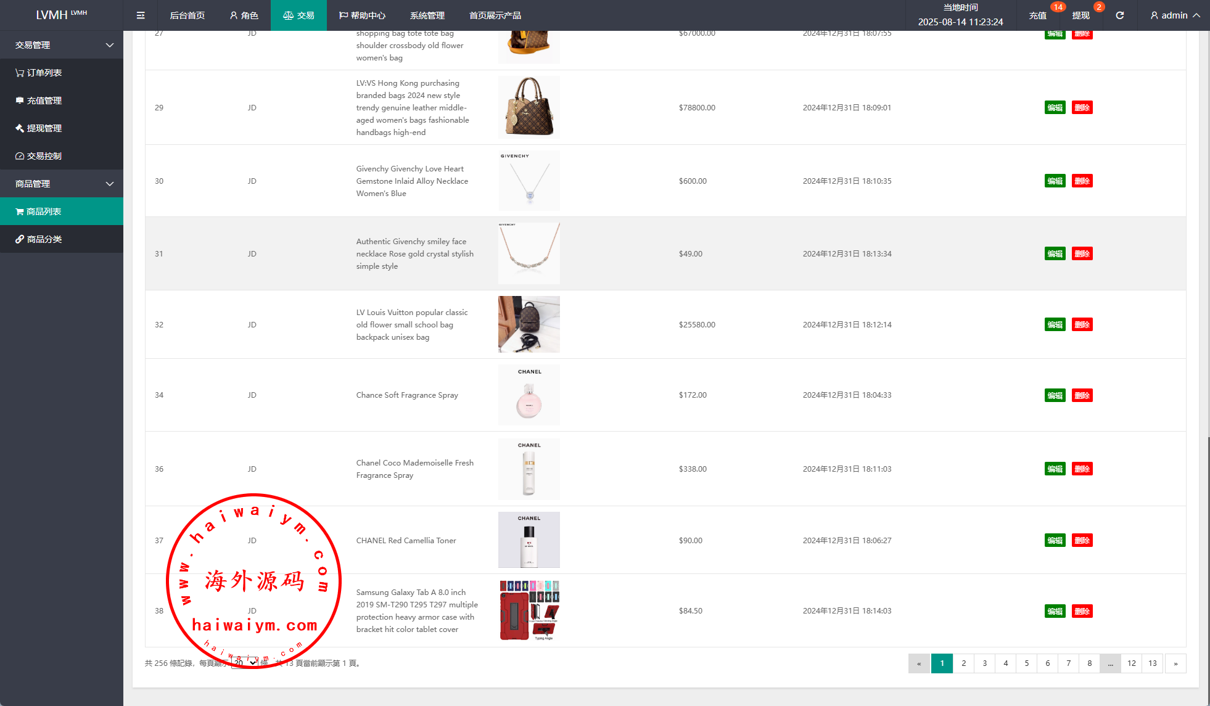Viewport: 1210px width, 706px height.
Task: Click the Givenchy smiley necklace thumbnail
Action: click(529, 253)
